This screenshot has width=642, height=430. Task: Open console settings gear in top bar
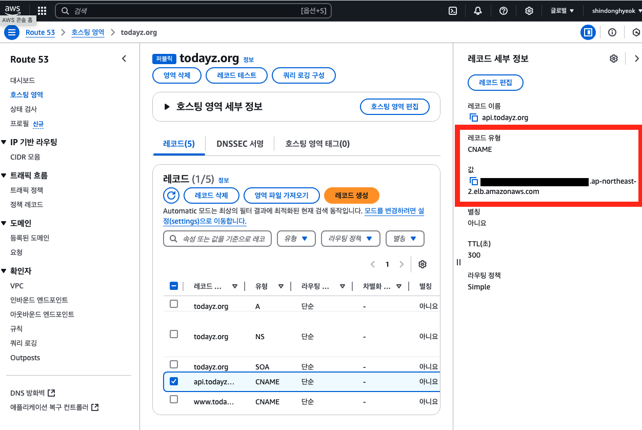pyautogui.click(x=529, y=11)
